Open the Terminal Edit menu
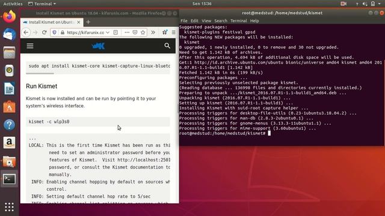This screenshot has width=385, height=216. click(194, 21)
